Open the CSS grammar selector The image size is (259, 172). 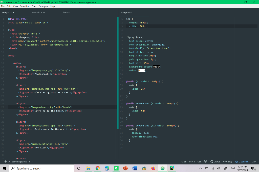(199, 162)
